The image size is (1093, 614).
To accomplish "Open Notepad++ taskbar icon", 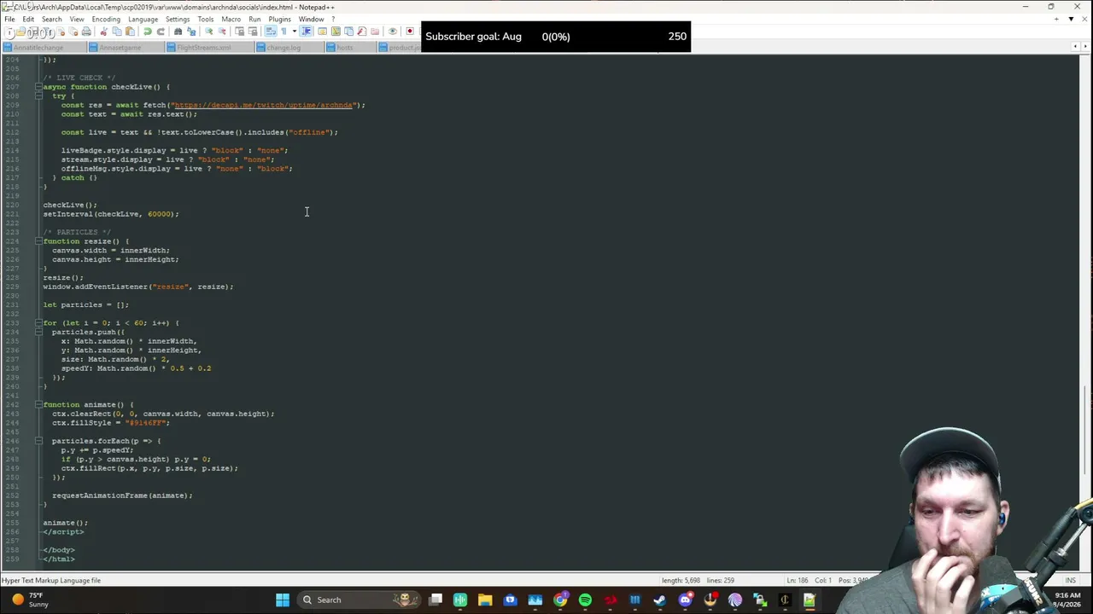I will (809, 600).
